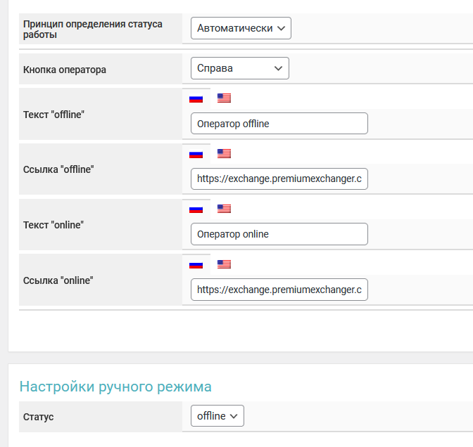Expand the Кнопка оператора Справа dropdown

pos(239,68)
